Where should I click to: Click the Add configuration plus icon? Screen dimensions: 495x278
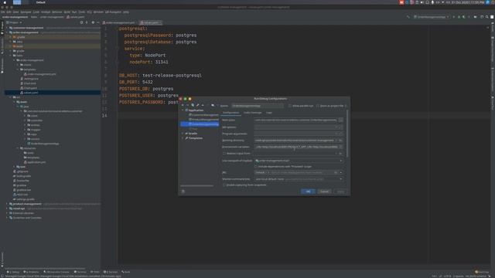point(183,105)
